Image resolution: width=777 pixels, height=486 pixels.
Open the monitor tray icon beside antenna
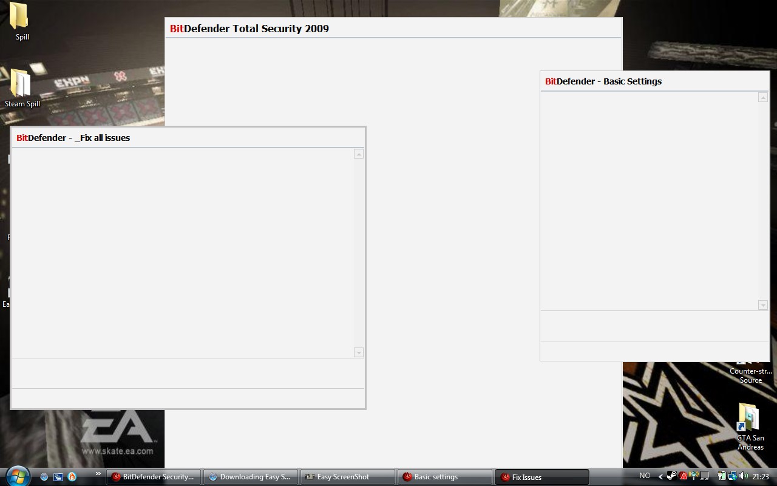705,476
